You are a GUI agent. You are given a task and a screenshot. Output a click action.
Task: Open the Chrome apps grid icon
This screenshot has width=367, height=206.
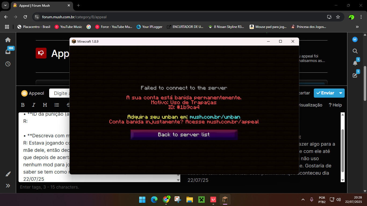click(7, 27)
